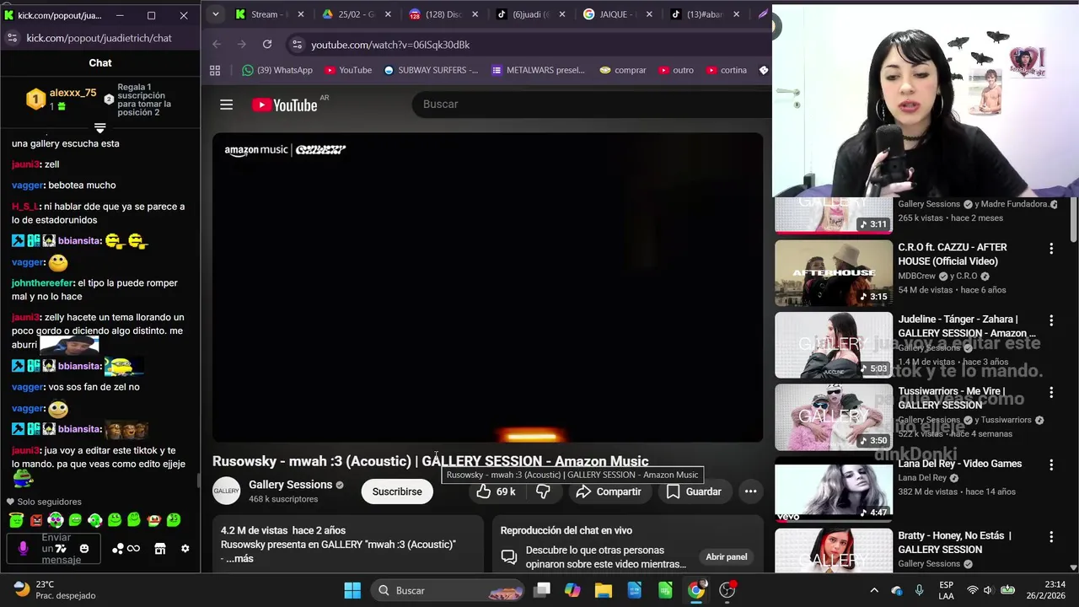This screenshot has height=607, width=1079.
Task: Switch to the Stream Kick tab
Action: 269,14
